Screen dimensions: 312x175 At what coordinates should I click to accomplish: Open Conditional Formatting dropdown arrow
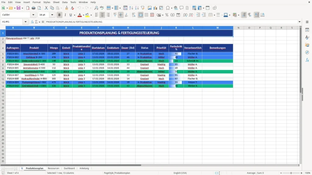click(239, 15)
